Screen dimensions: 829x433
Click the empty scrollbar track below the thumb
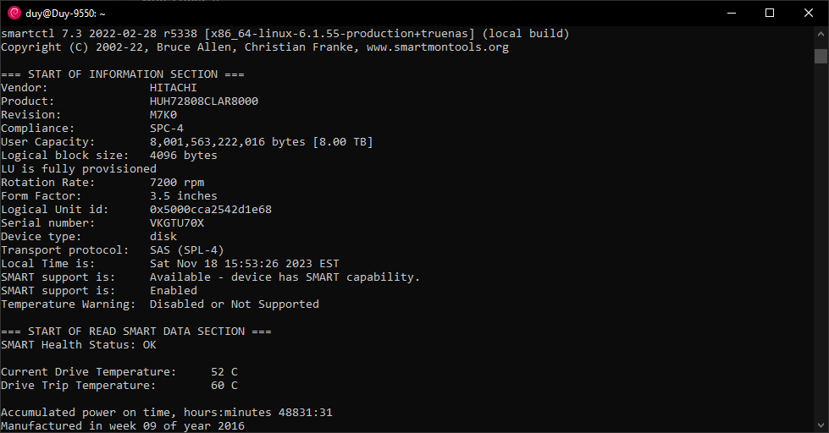point(821,240)
